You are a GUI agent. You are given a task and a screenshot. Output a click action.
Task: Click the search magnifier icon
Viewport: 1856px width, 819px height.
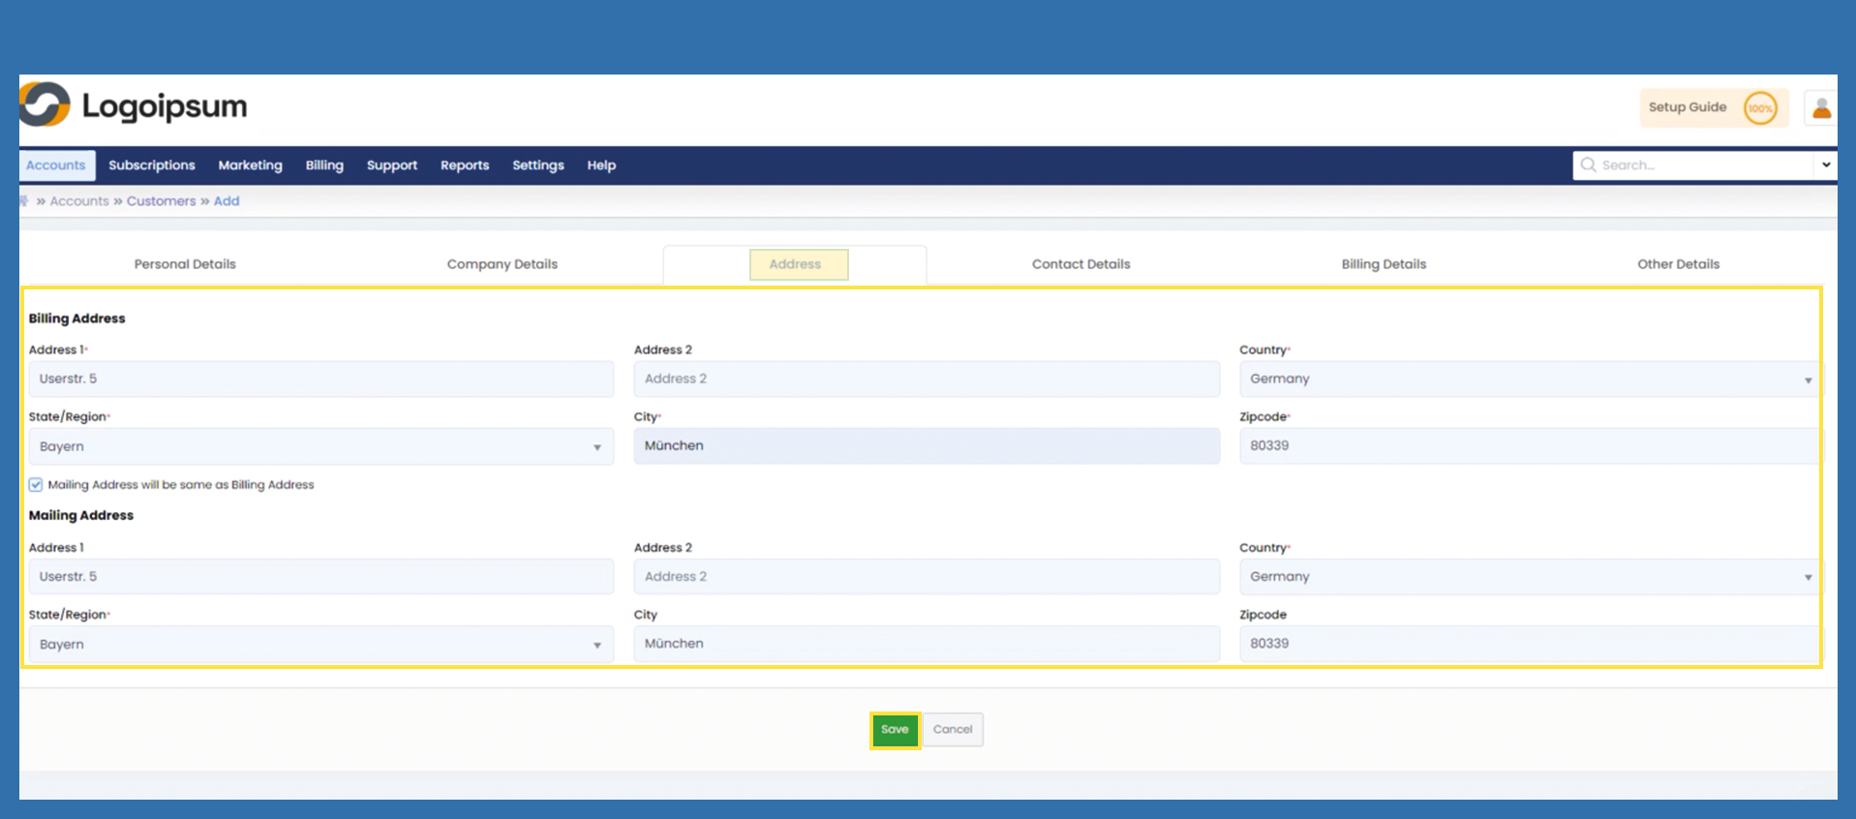pos(1588,166)
